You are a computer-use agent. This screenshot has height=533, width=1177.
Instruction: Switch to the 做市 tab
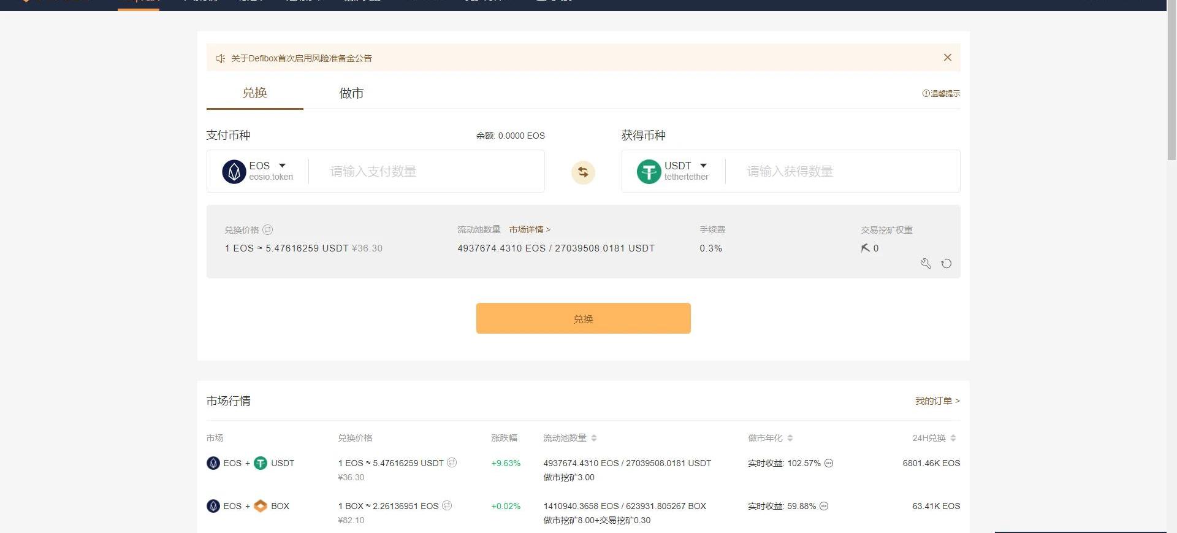(351, 93)
